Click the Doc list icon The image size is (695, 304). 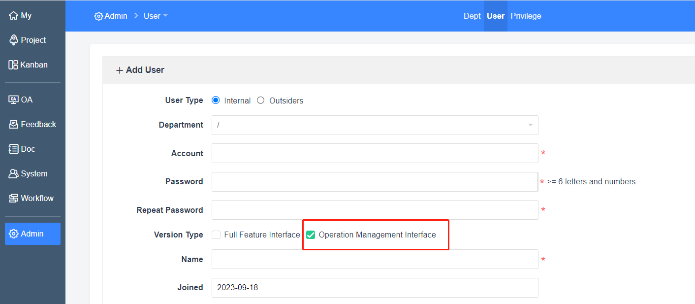coord(14,149)
